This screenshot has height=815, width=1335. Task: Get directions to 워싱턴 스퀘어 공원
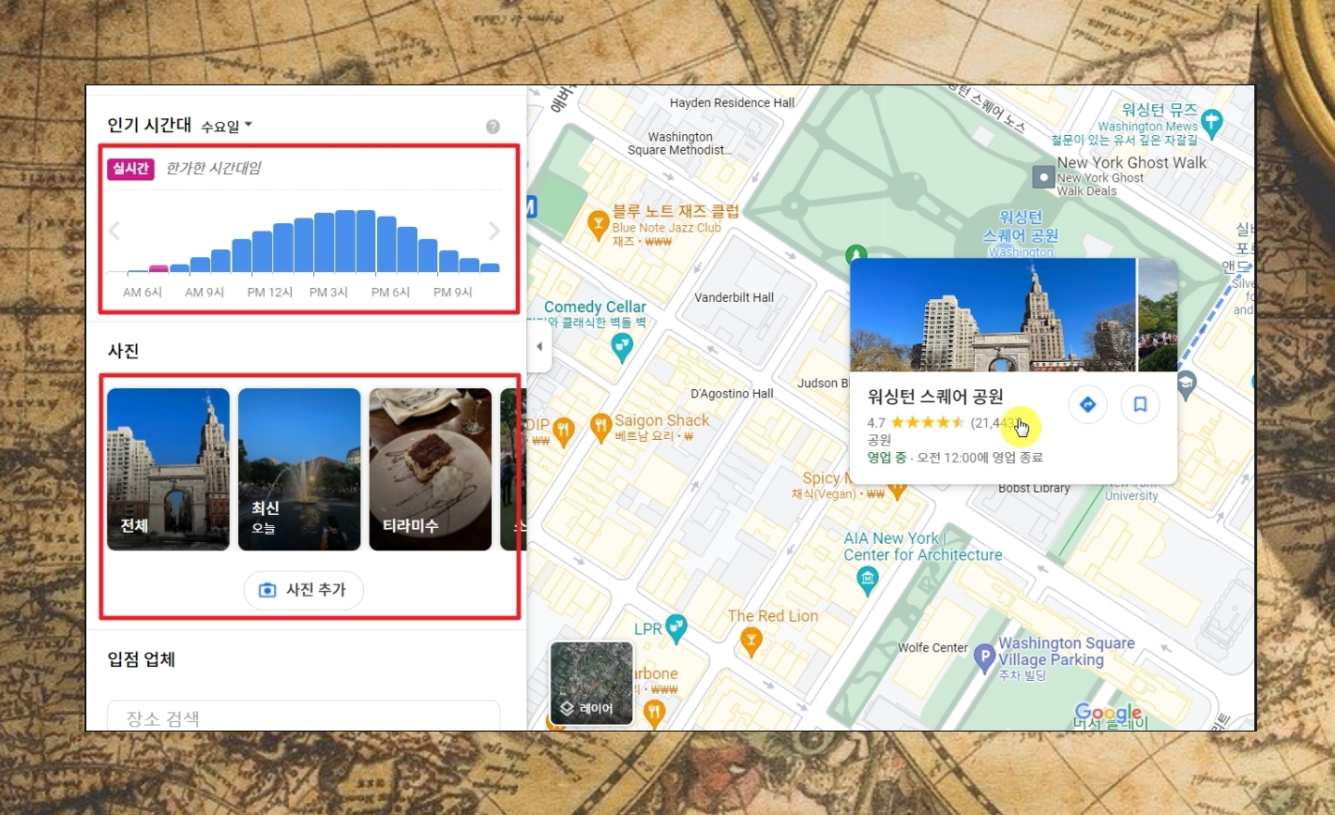coord(1087,404)
